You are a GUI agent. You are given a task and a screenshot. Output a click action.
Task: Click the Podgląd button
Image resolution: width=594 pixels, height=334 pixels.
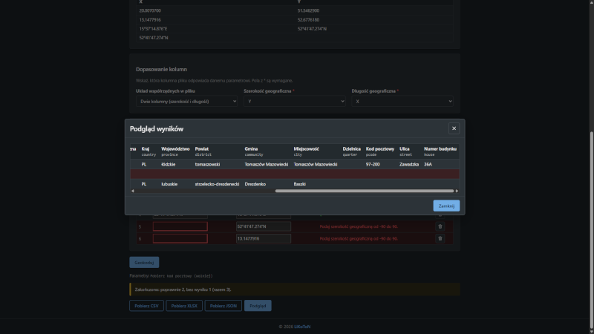(258, 306)
